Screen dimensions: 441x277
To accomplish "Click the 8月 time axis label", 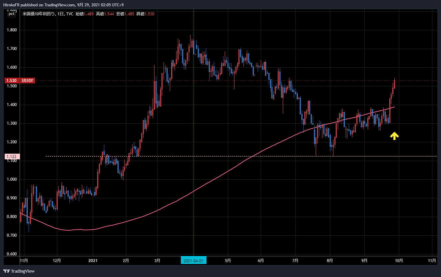I will (x=330, y=260).
